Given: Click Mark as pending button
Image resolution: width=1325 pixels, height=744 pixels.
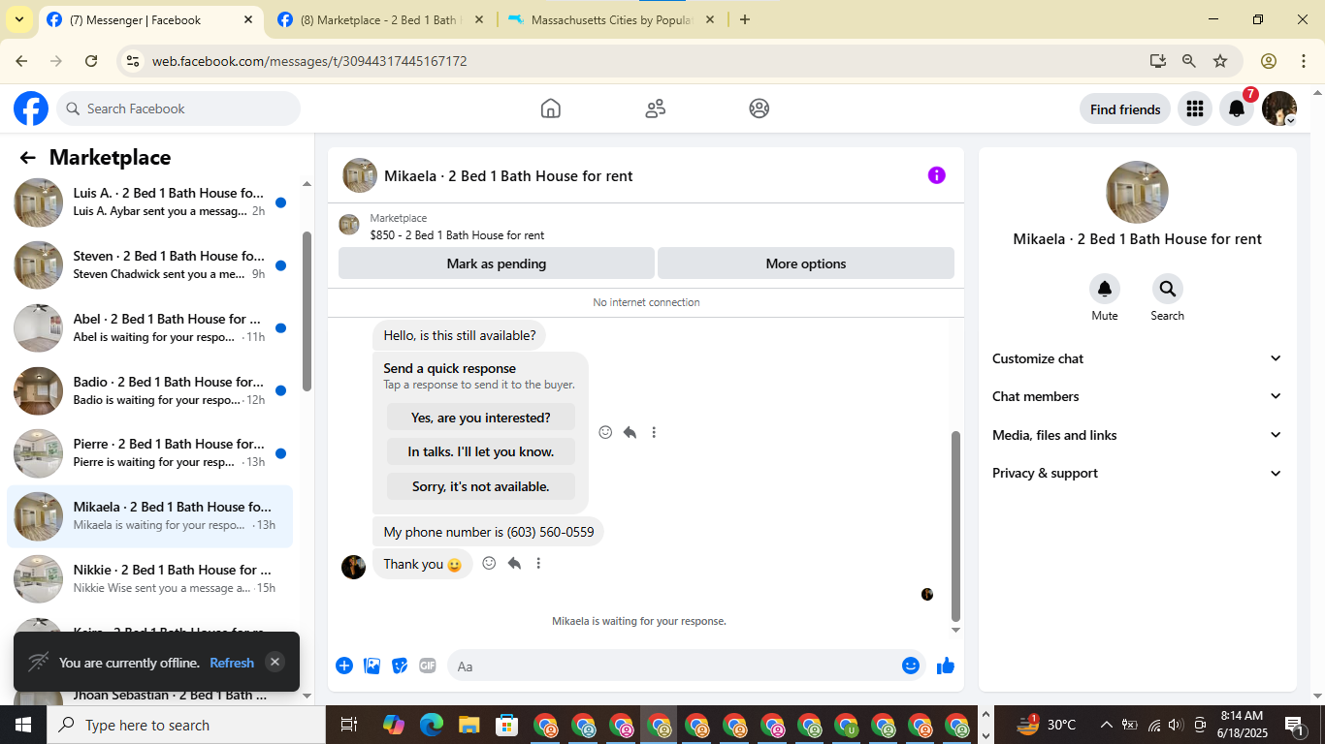Looking at the screenshot, I should [x=497, y=263].
